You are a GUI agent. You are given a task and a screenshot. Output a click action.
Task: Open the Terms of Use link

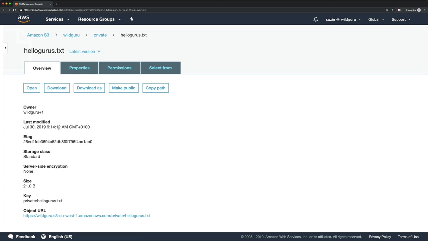click(x=408, y=237)
